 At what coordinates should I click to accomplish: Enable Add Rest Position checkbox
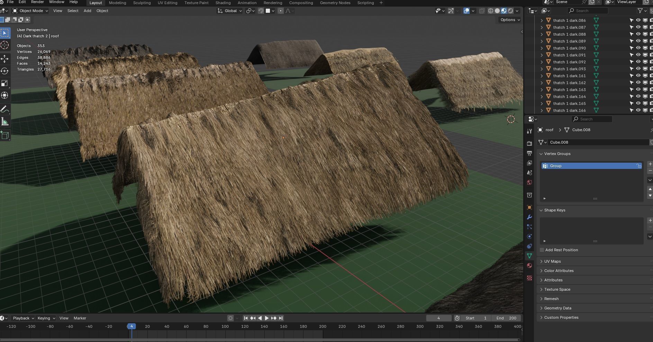(x=542, y=250)
